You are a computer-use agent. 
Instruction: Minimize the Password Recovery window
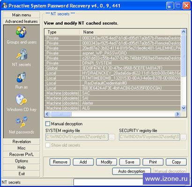[170, 6]
